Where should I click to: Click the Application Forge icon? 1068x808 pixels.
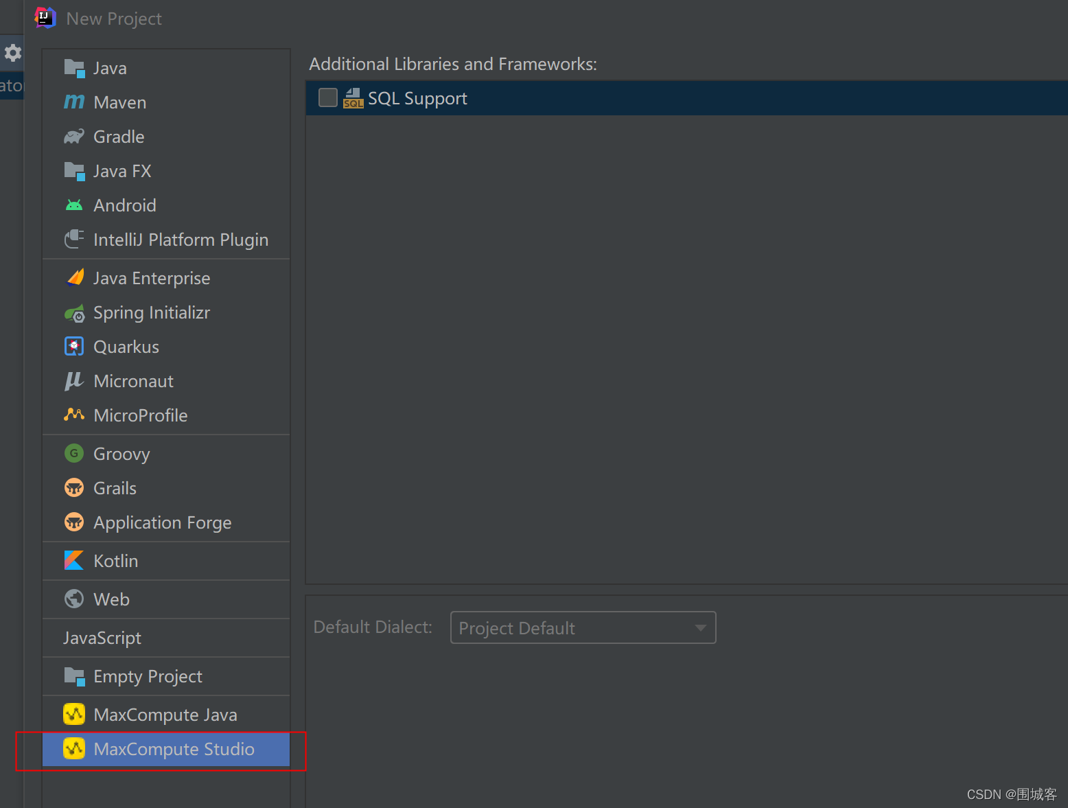[x=74, y=522]
